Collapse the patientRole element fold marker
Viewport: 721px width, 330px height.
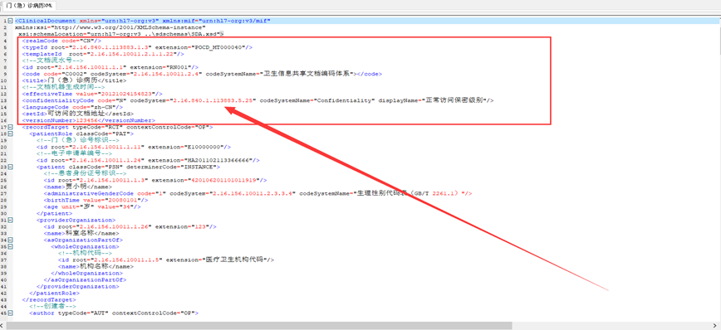pyautogui.click(x=10, y=133)
